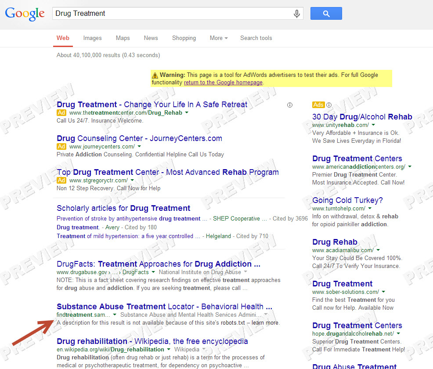Expand dropdown arrow after sober-solutions.com URL
433x369 pixels.
coord(383,292)
